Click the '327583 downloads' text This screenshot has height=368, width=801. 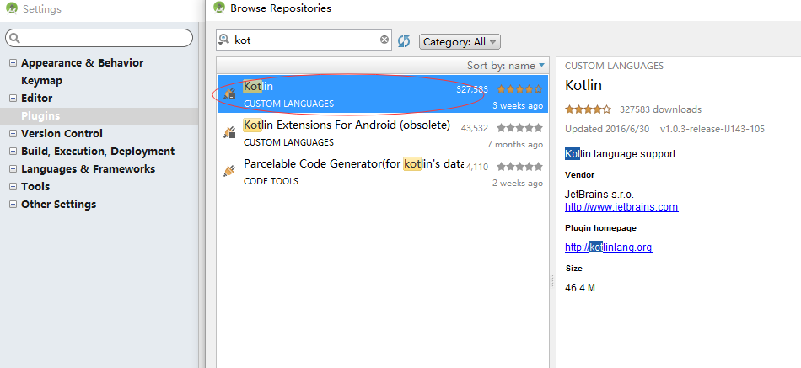pyautogui.click(x=660, y=109)
